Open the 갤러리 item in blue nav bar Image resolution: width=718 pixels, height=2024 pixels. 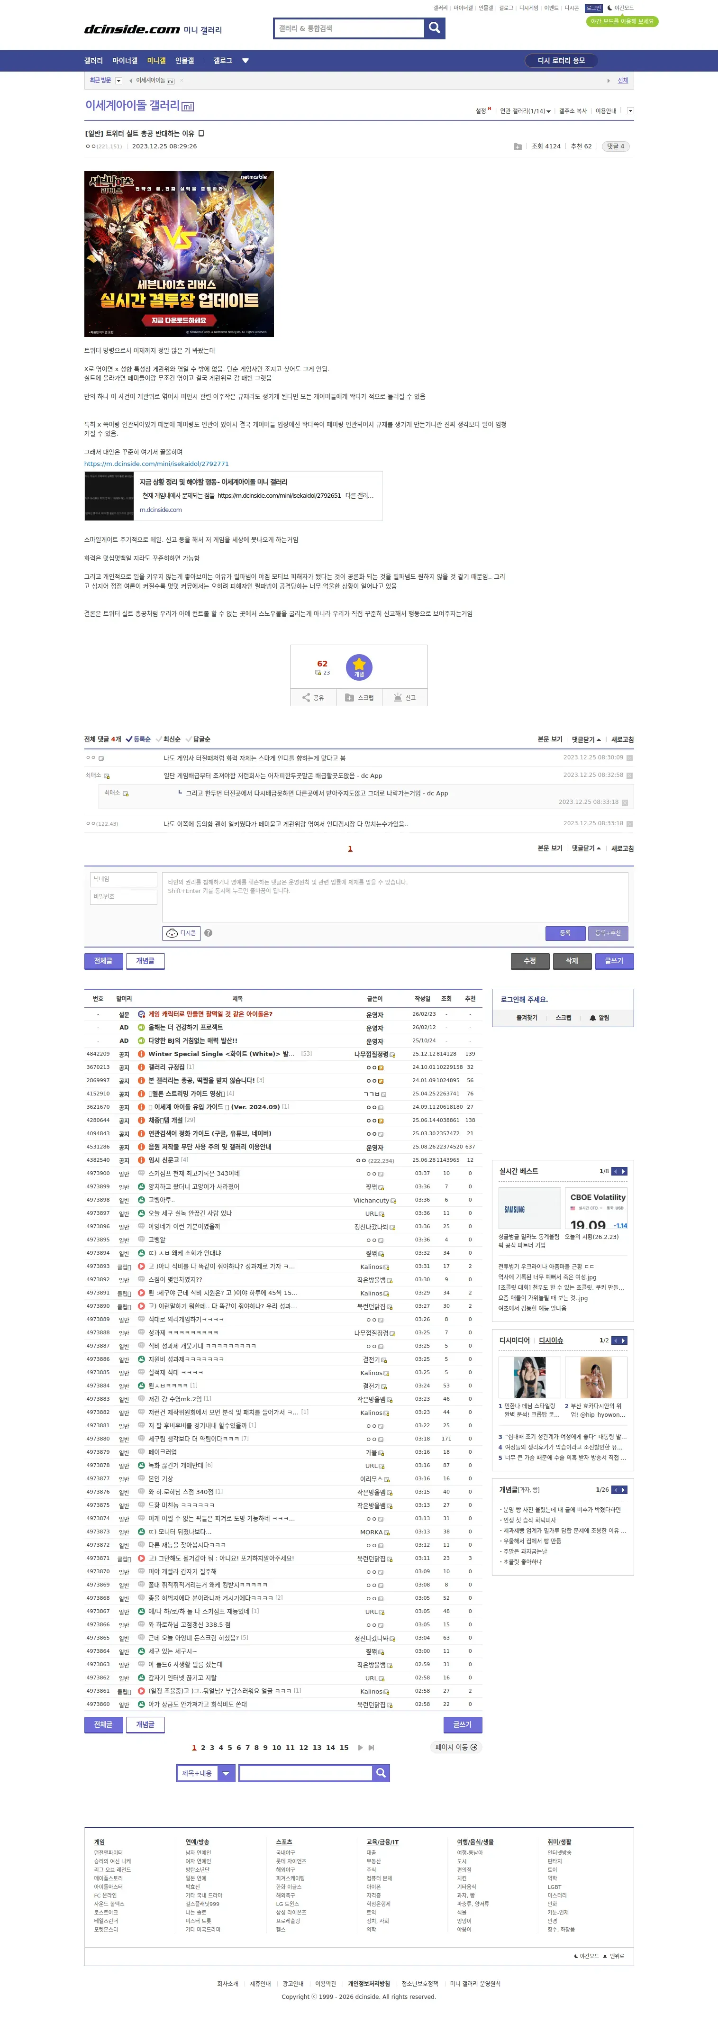click(x=93, y=61)
